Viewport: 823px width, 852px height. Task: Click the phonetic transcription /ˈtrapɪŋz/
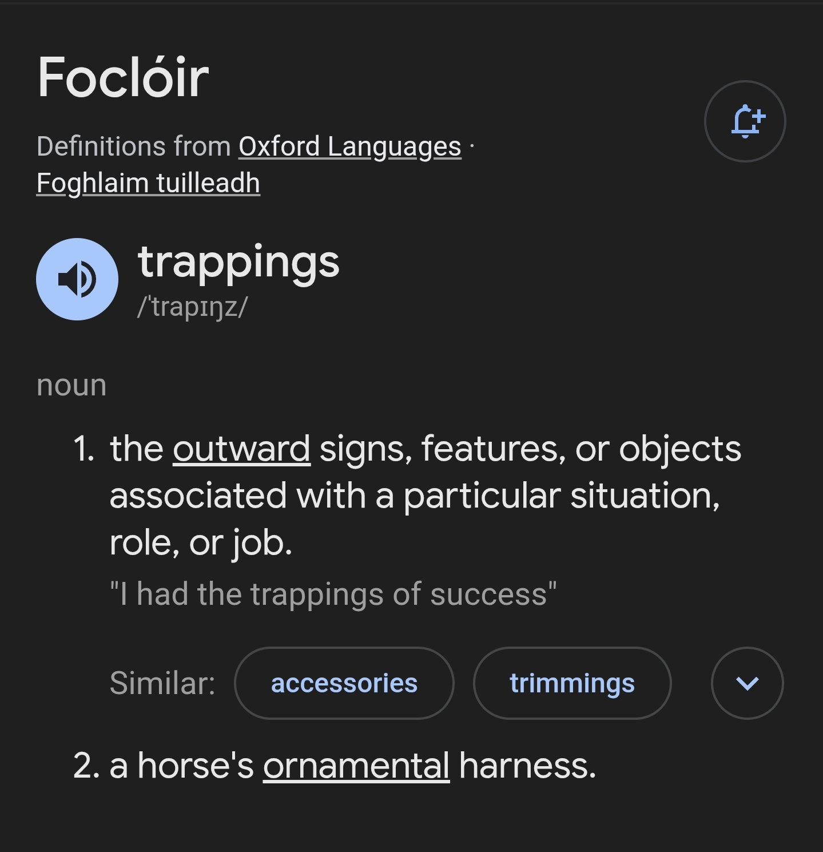point(192,307)
